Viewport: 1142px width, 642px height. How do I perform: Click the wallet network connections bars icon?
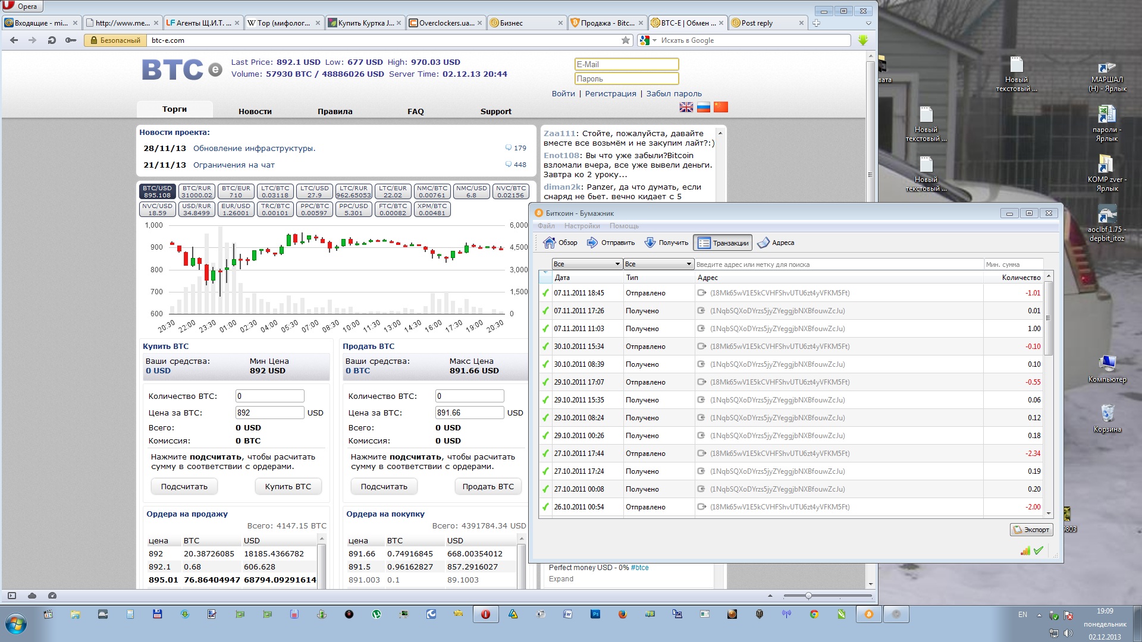click(1025, 550)
